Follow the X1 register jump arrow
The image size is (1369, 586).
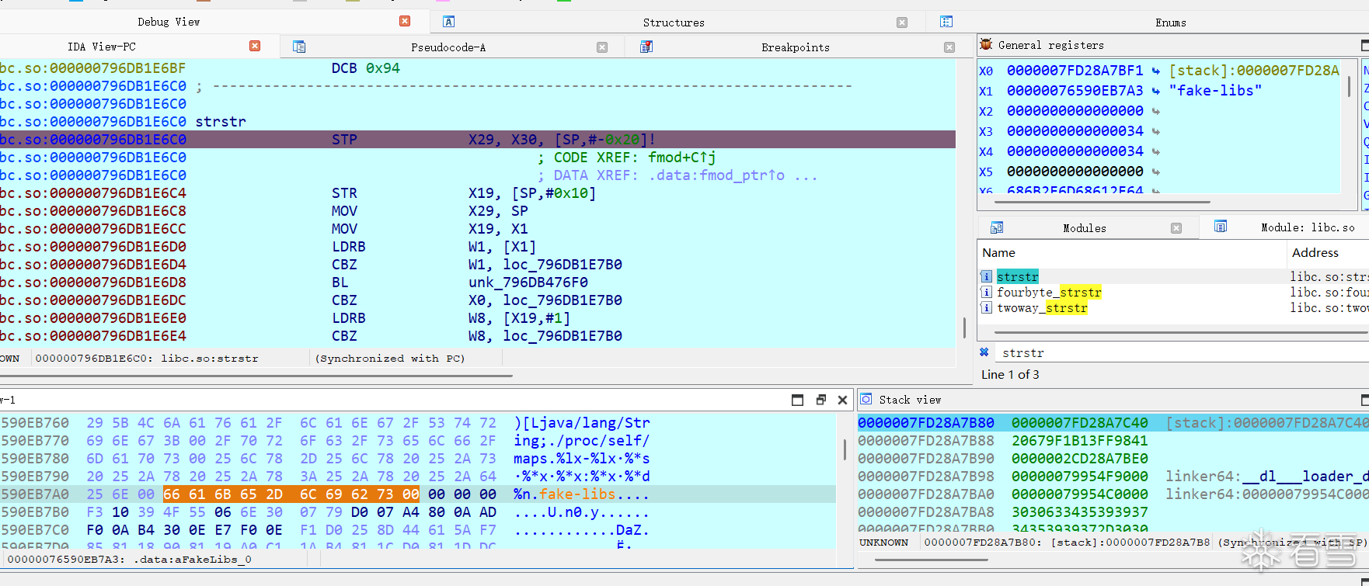coord(1156,91)
